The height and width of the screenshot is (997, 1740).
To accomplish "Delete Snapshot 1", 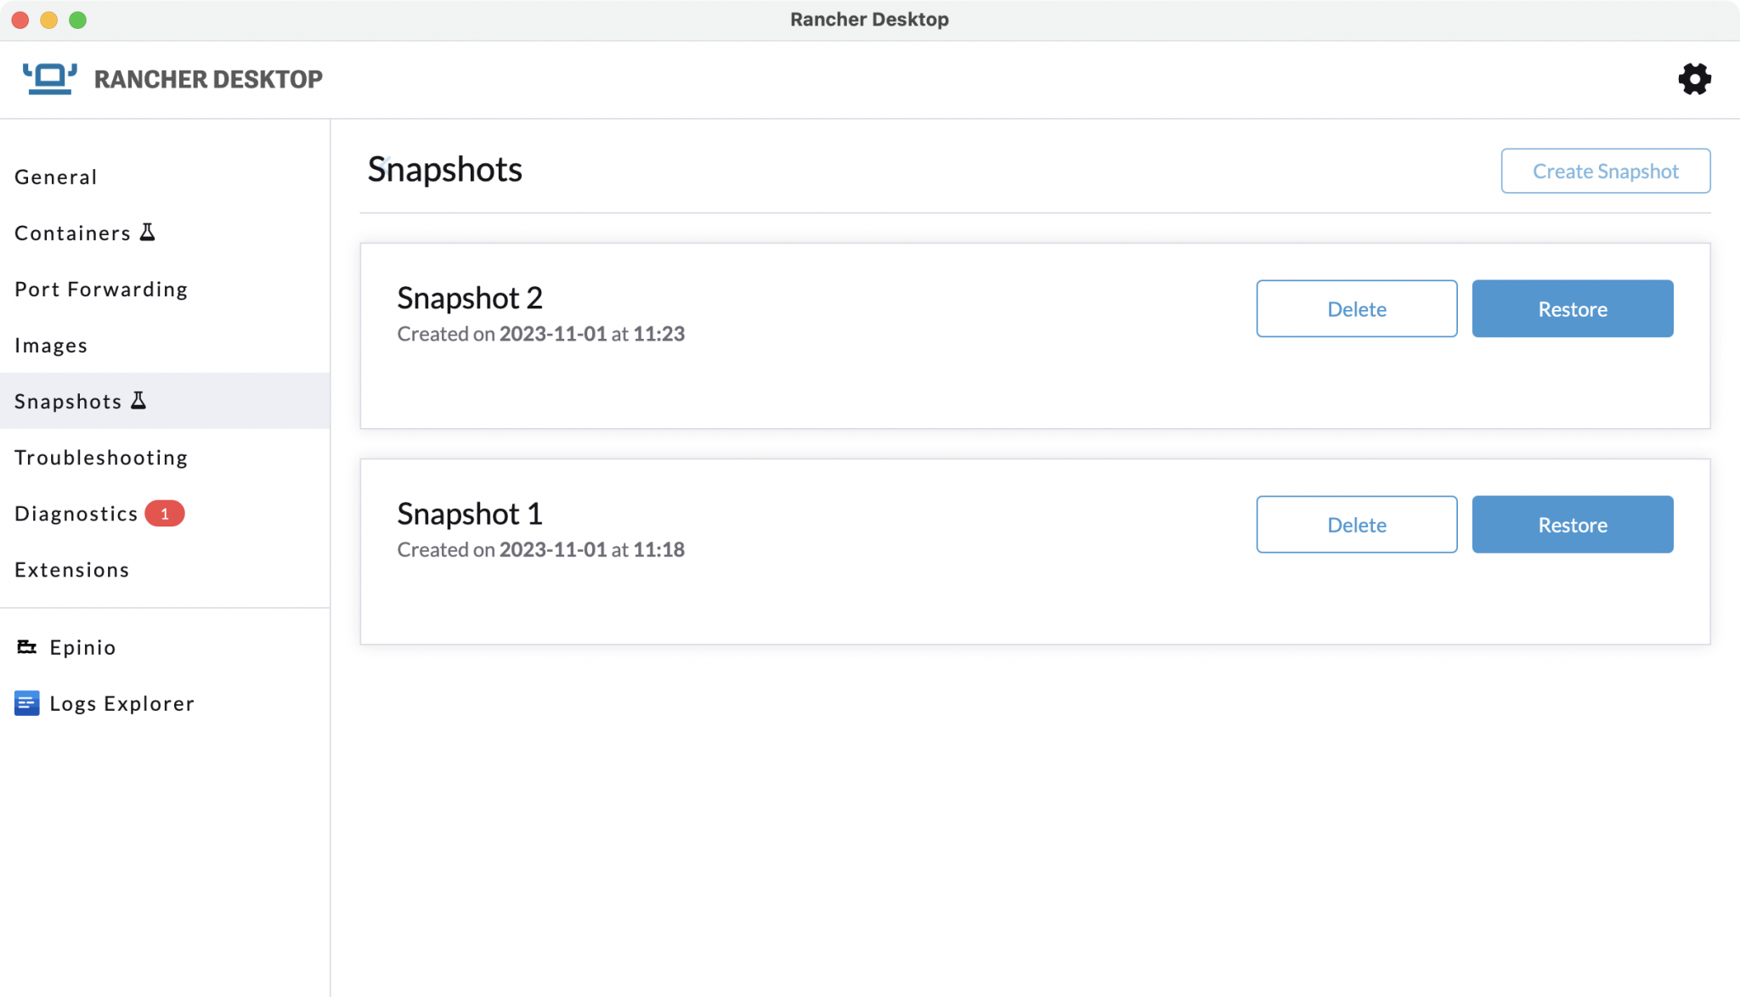I will tap(1356, 524).
